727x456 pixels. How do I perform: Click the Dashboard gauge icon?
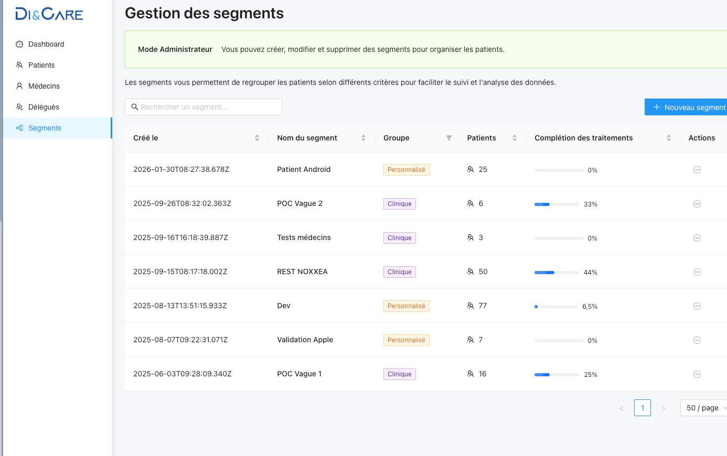[19, 44]
